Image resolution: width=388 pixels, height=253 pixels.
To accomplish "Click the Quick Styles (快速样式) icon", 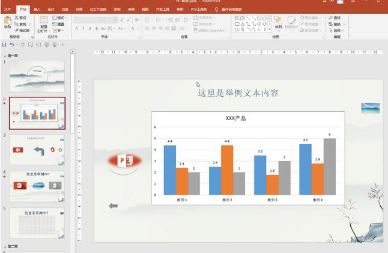I will click(291, 20).
